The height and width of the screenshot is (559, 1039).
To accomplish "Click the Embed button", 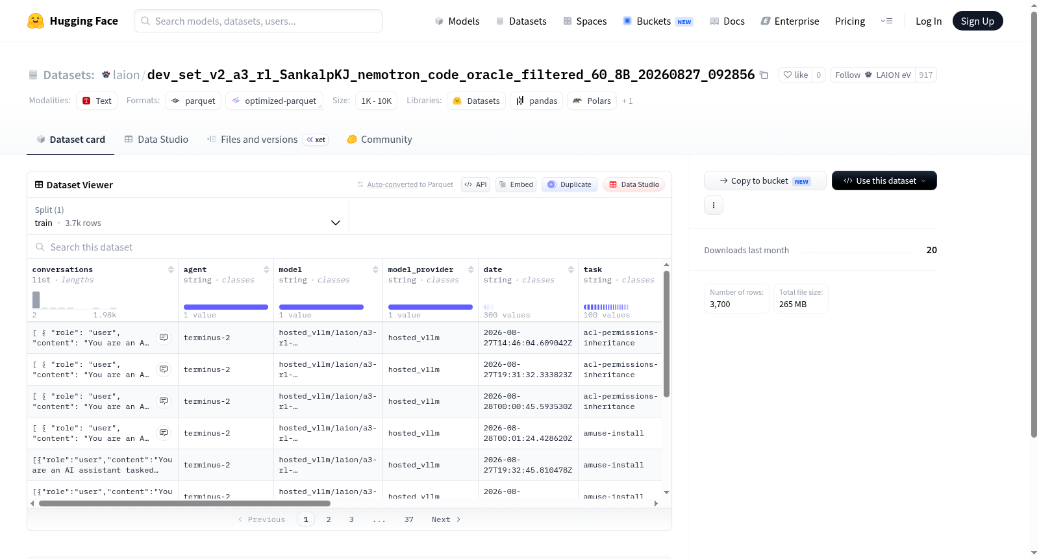I will pos(516,184).
